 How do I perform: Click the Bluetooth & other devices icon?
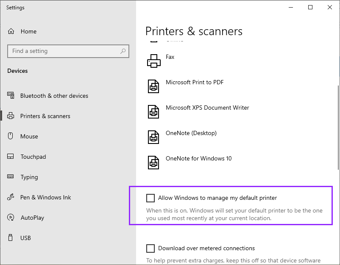pos(11,95)
